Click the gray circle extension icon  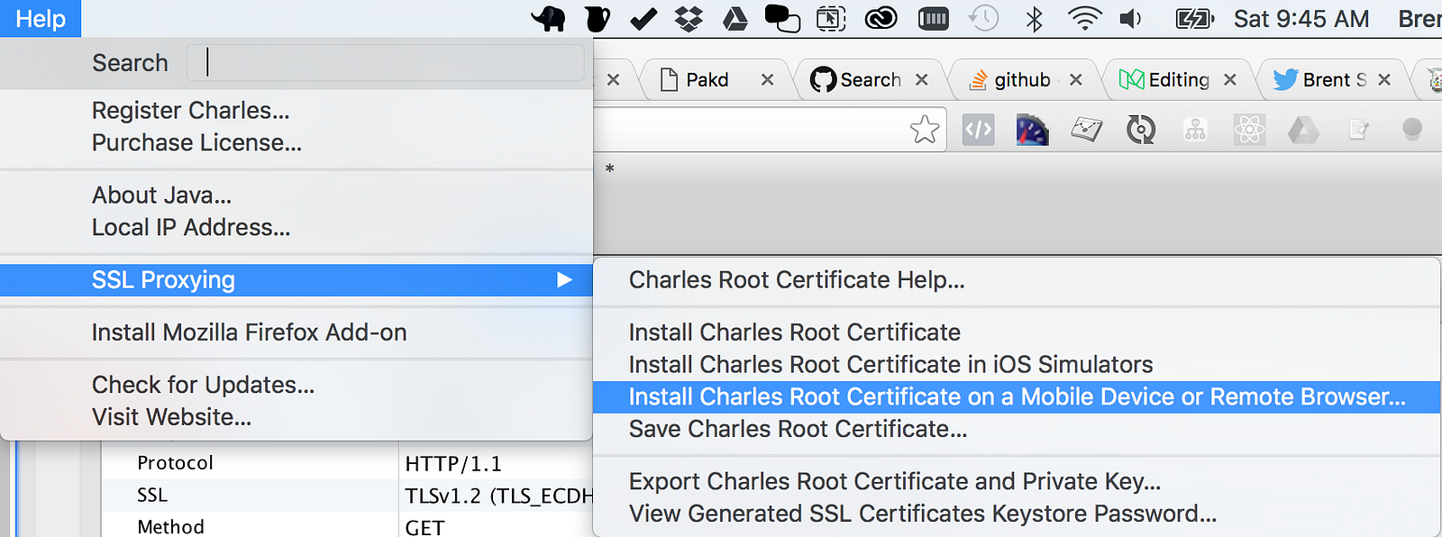click(x=1412, y=130)
